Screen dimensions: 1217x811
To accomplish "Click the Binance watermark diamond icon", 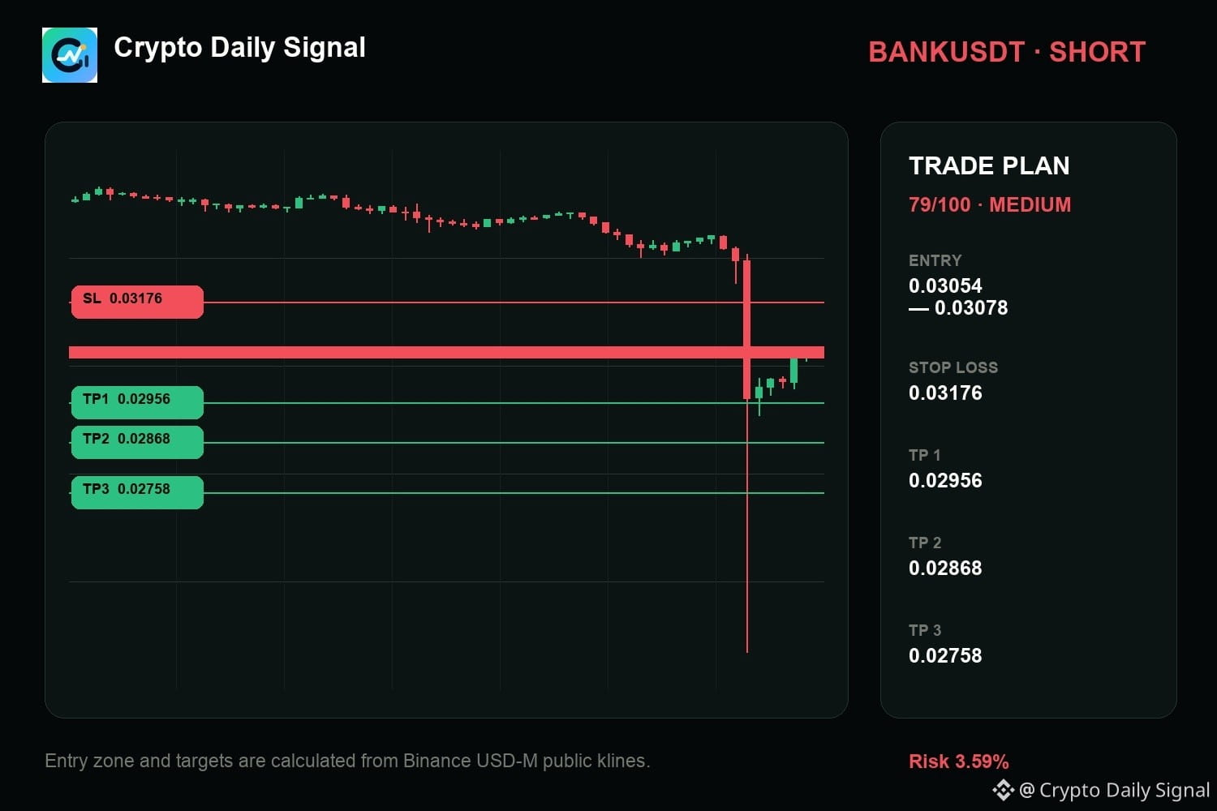I will [1003, 790].
